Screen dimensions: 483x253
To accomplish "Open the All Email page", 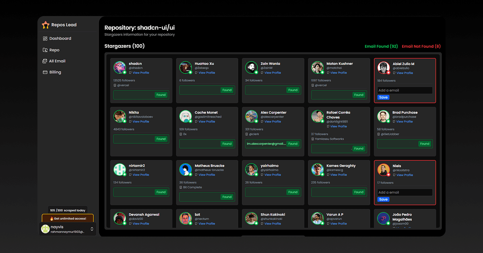I will coord(57,61).
